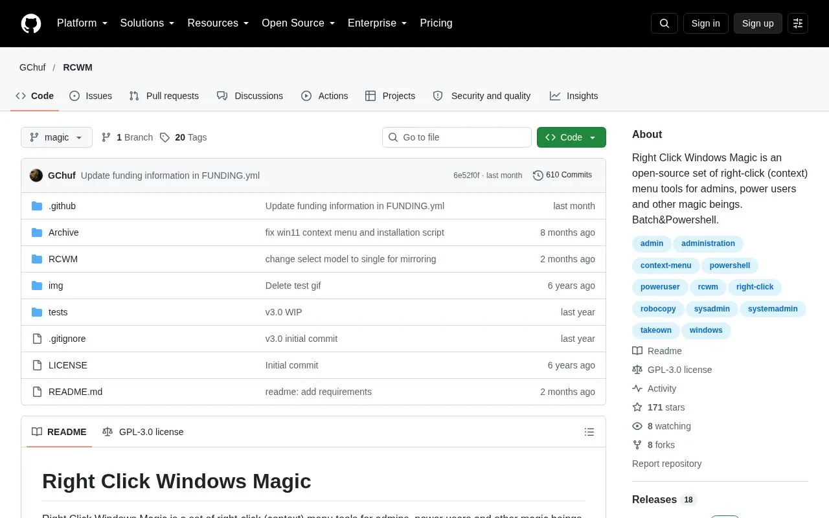The width and height of the screenshot is (829, 518).
Task: Open the Releases 18 heading link
Action: (664, 500)
